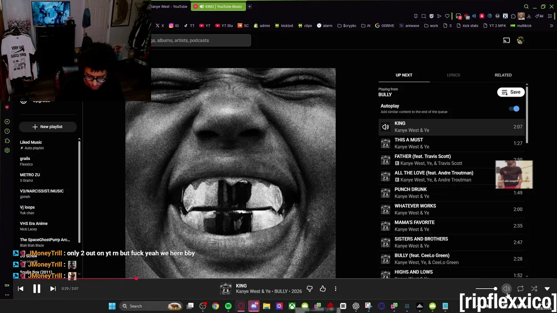This screenshot has height=313, width=557.
Task: Open a new browser tab
Action: pyautogui.click(x=250, y=7)
